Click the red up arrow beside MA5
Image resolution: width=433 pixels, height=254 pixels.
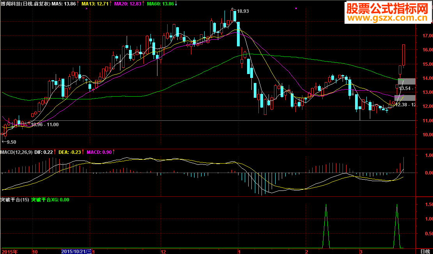(x=78, y=4)
